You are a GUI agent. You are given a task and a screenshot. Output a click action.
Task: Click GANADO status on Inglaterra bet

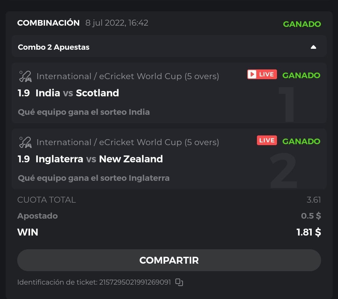click(301, 141)
